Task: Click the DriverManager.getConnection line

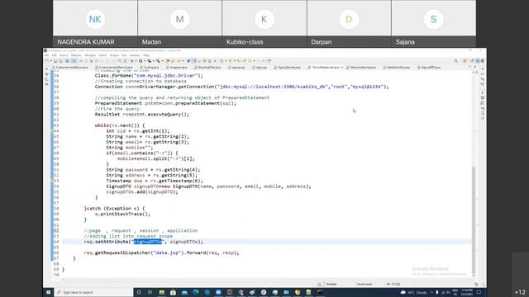Action: point(241,87)
